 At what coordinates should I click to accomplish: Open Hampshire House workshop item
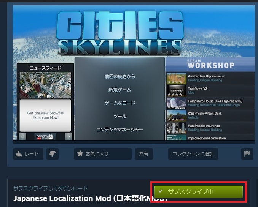[210, 103]
